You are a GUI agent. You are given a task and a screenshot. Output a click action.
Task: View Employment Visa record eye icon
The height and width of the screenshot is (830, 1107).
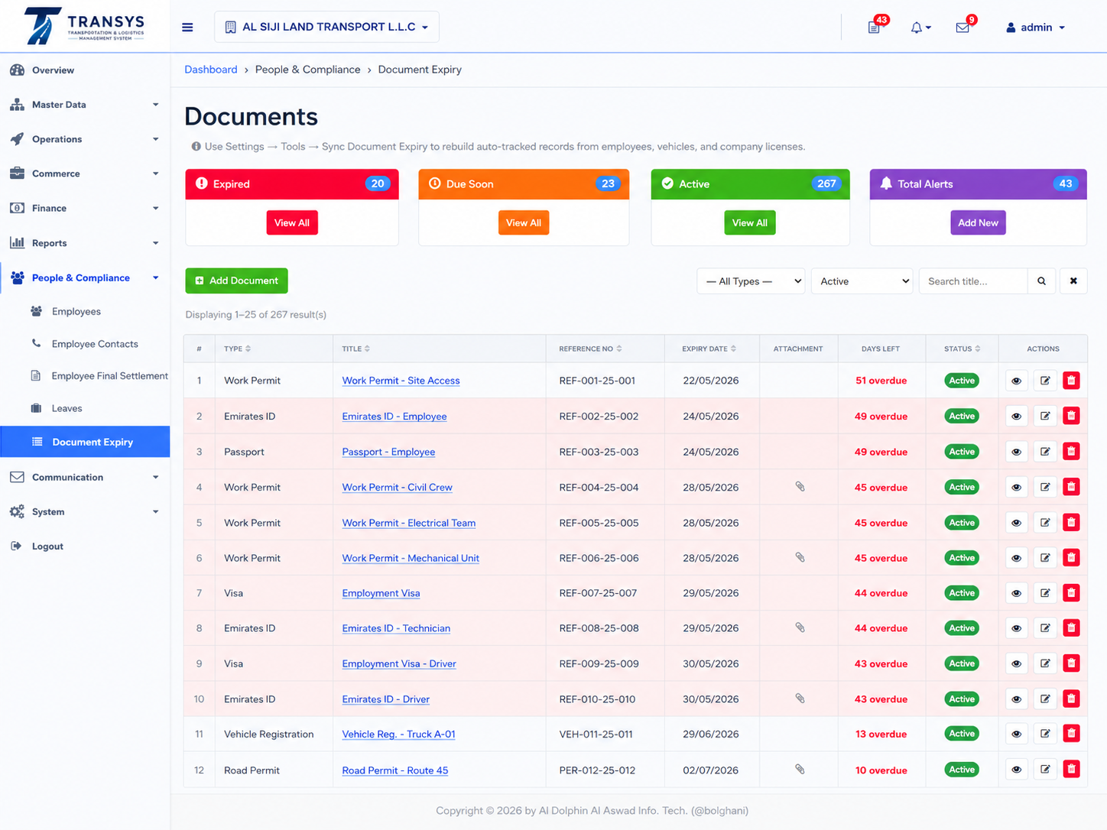(1016, 593)
